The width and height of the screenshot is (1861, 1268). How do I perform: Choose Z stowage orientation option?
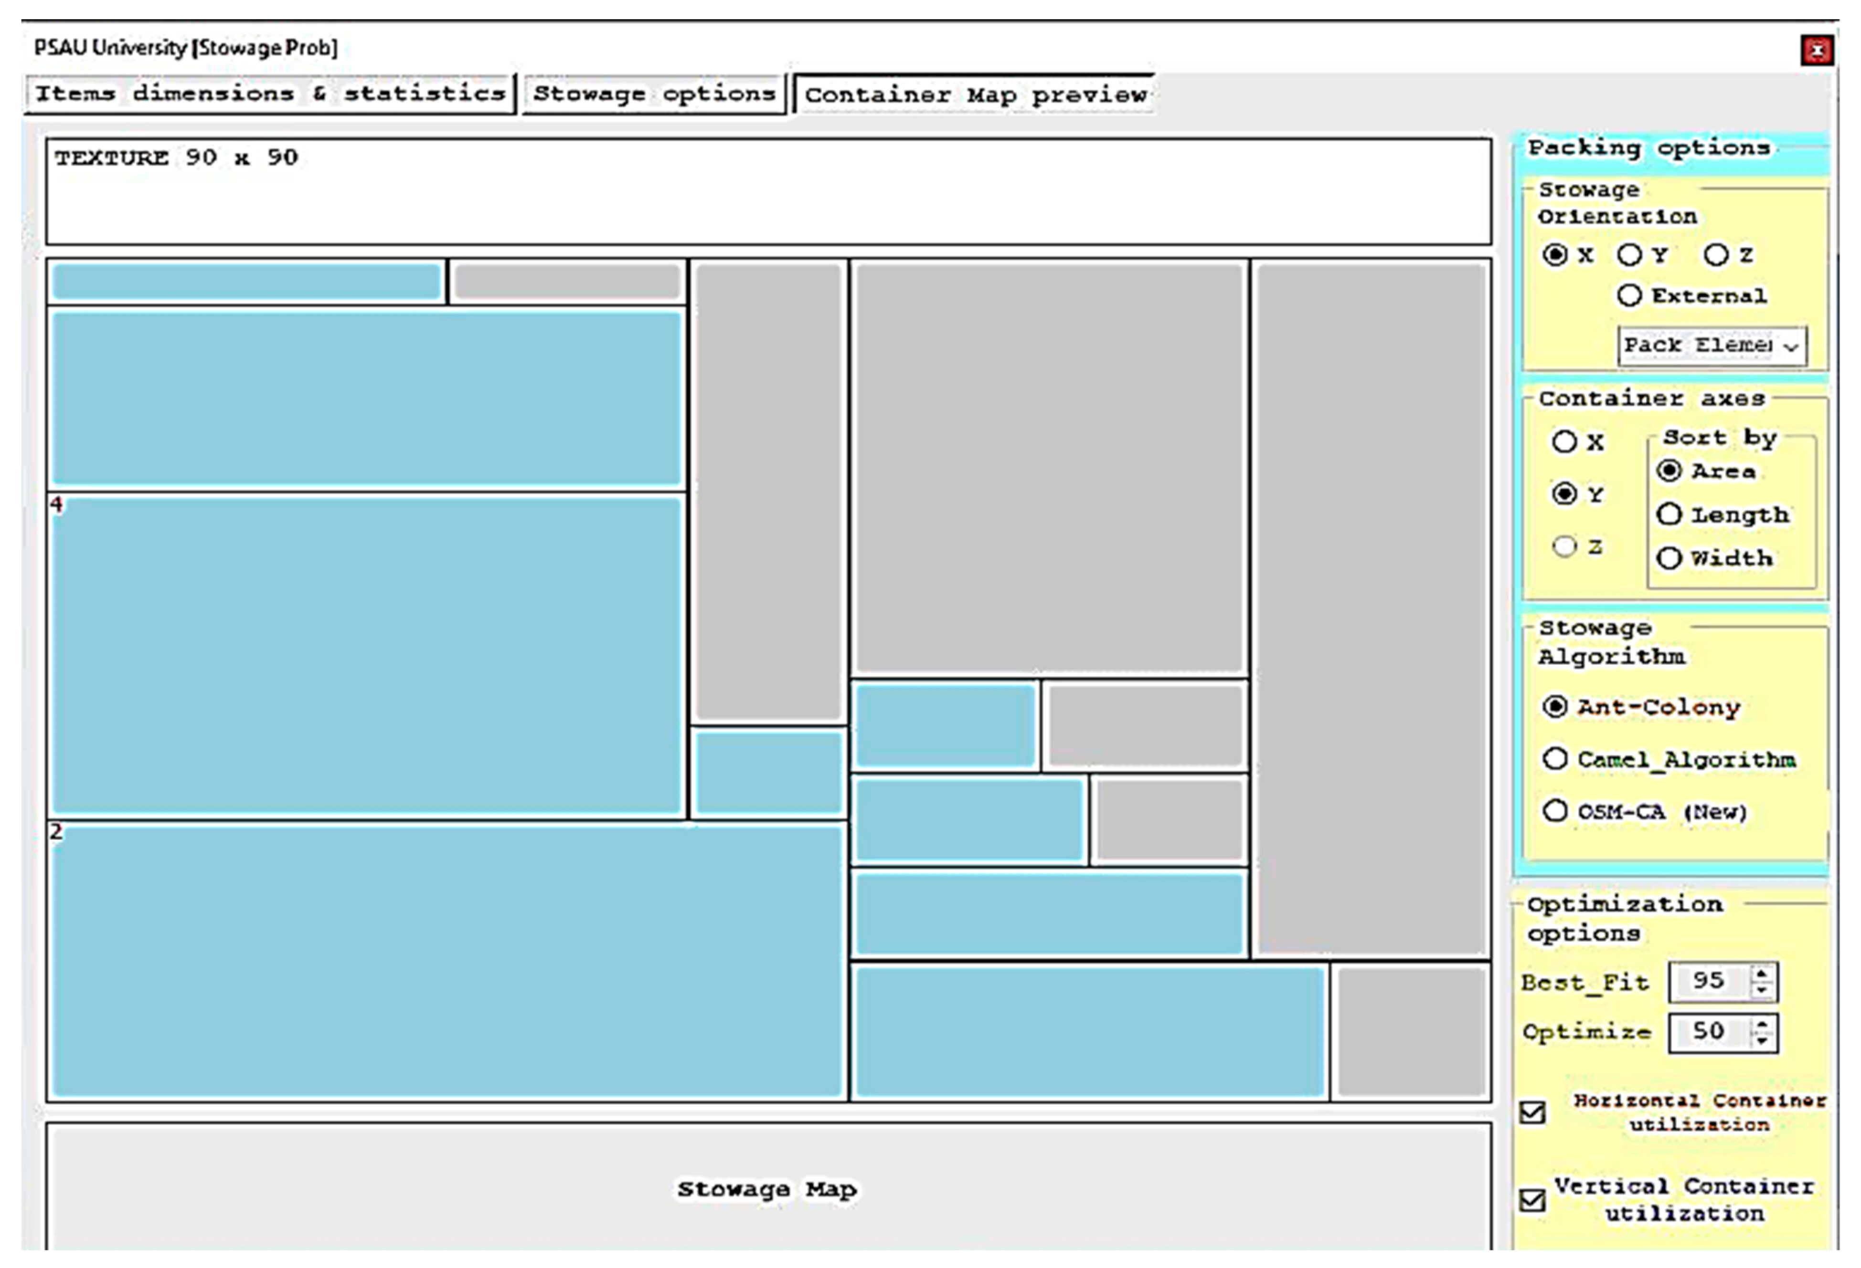coord(1715,255)
